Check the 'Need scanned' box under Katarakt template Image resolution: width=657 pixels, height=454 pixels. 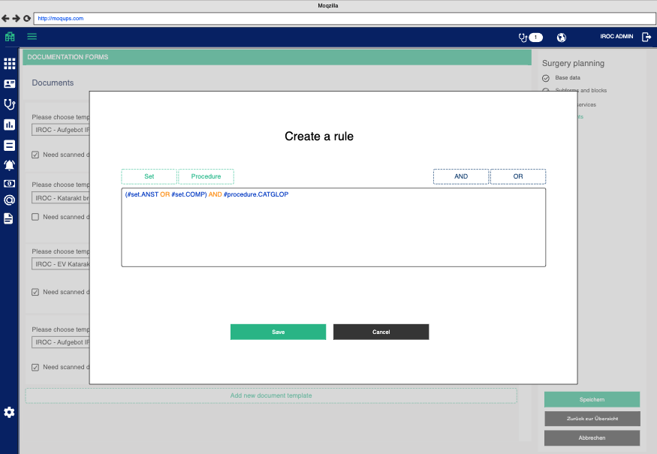click(35, 217)
